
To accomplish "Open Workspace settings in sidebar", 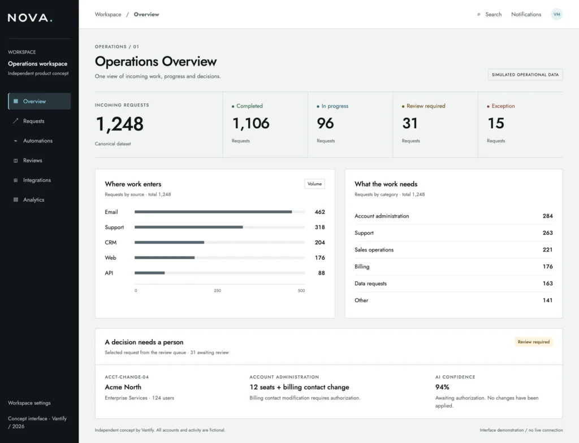I will point(29,403).
